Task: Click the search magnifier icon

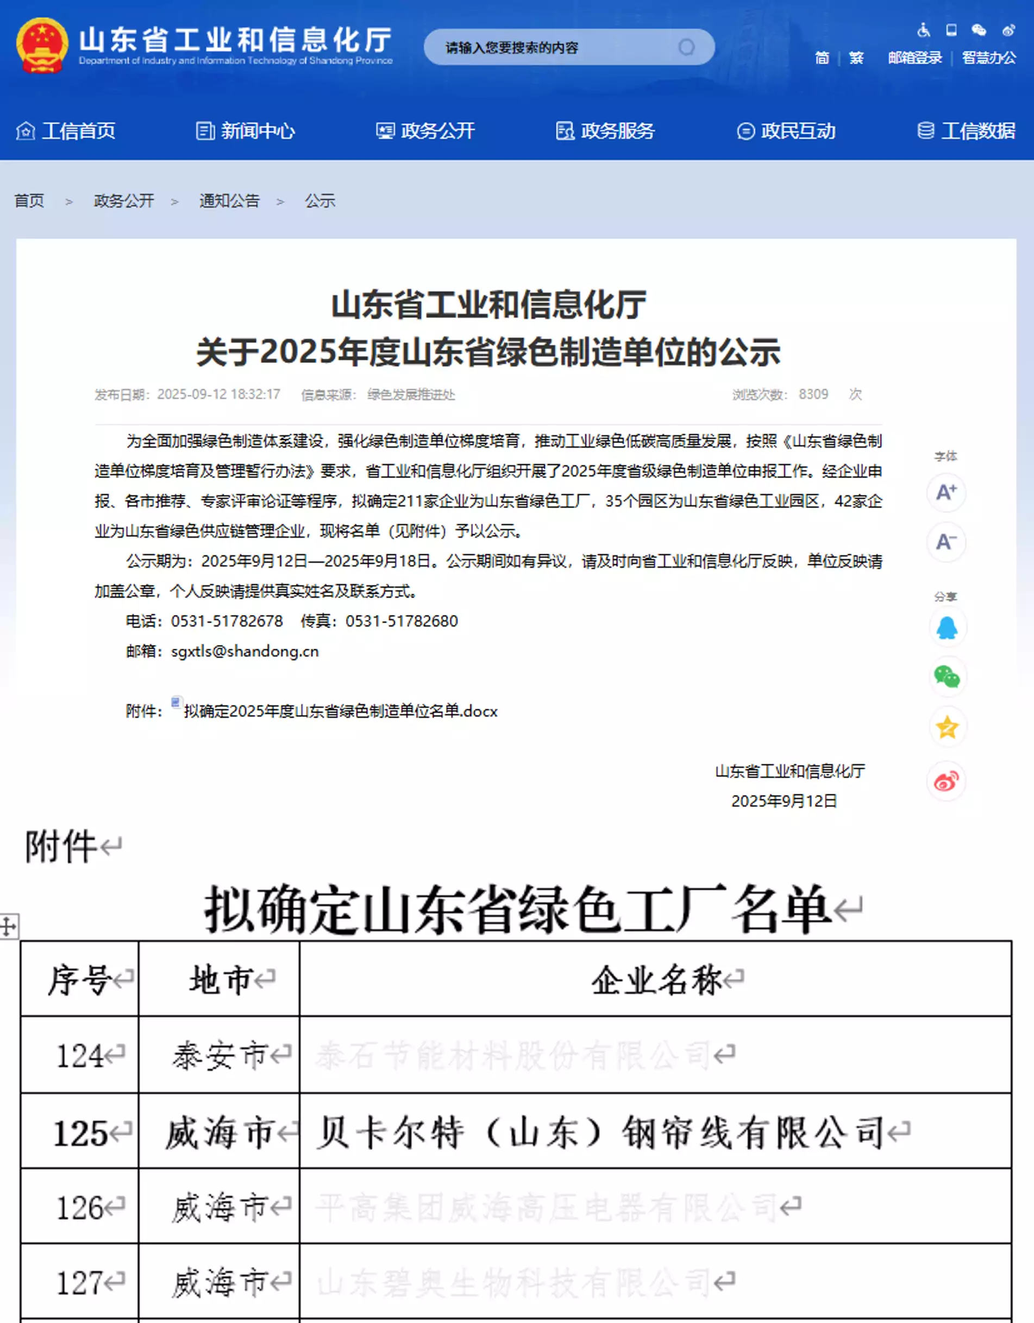Action: click(686, 47)
